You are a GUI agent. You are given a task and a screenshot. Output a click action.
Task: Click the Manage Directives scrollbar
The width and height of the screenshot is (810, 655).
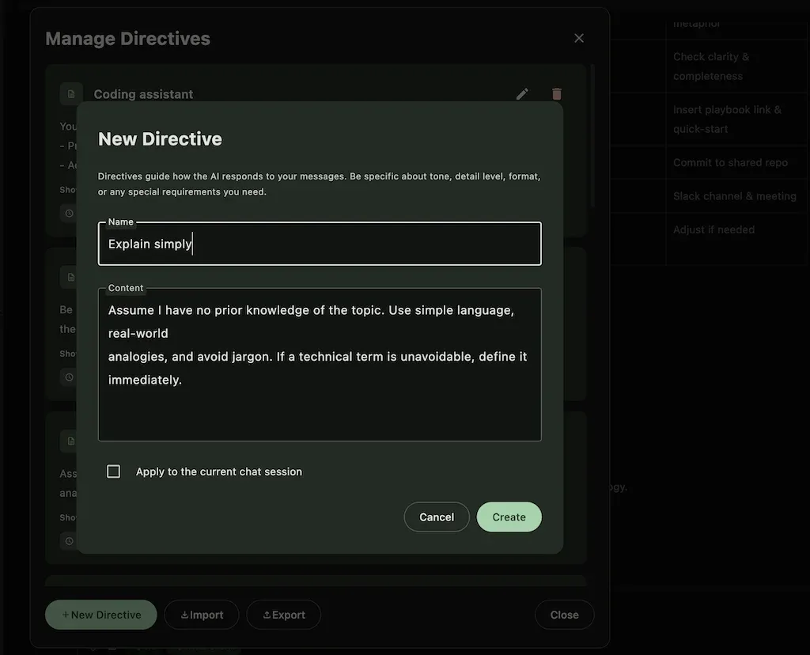592,135
